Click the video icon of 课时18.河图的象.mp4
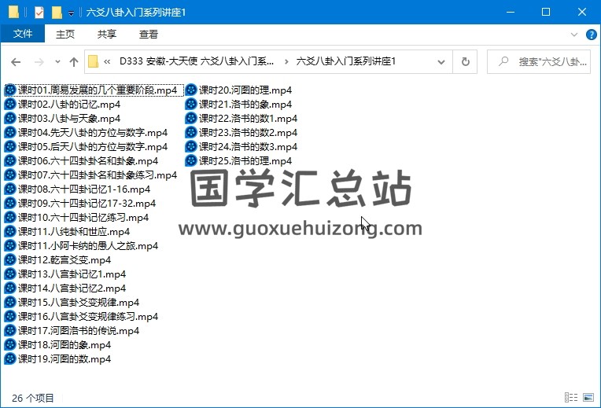Image resolution: width=601 pixels, height=408 pixels. coord(10,345)
